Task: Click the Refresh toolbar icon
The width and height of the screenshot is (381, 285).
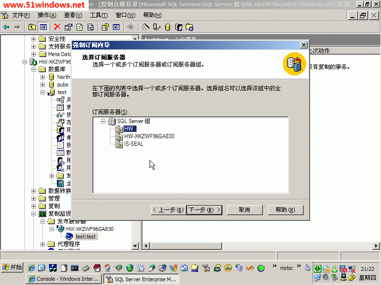Action: point(80,27)
